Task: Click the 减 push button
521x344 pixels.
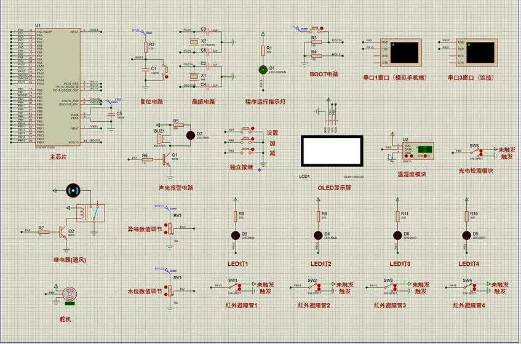Action: (x=247, y=151)
